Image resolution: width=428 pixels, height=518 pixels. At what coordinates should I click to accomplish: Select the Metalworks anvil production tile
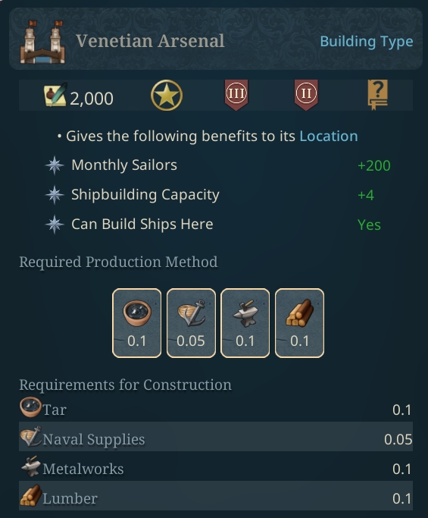point(245,323)
